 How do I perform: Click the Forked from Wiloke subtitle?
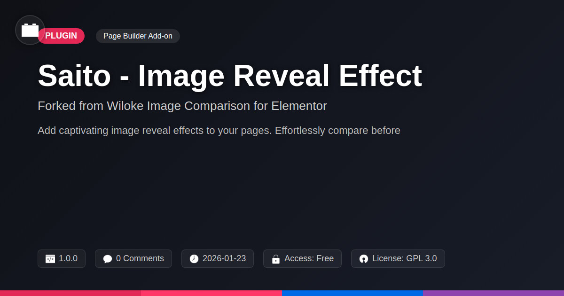[182, 106]
